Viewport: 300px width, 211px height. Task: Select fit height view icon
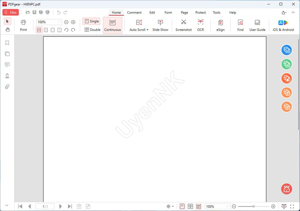60,30
